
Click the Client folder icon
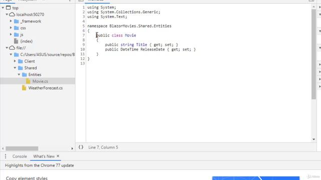coord(21,61)
